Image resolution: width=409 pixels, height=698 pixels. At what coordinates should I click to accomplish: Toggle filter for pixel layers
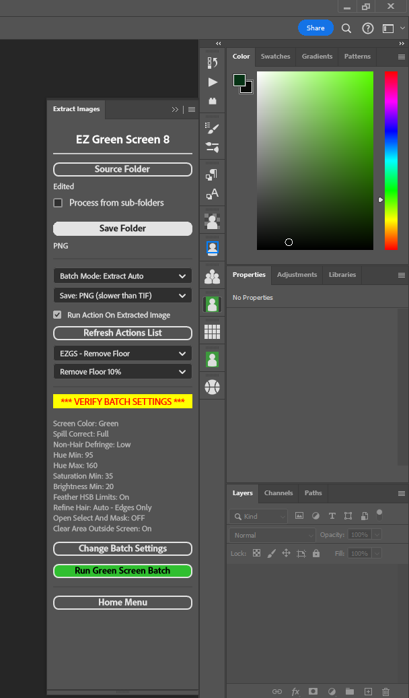point(299,516)
